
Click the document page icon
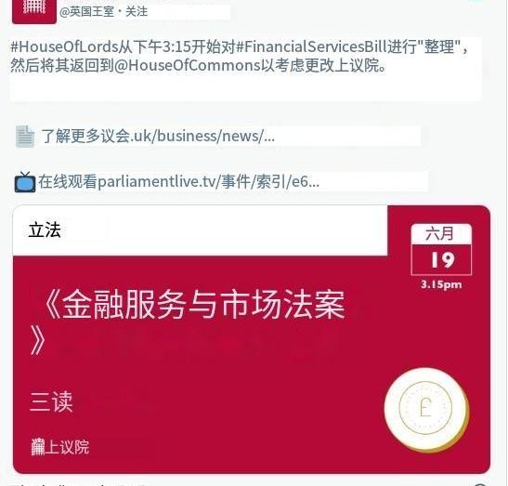25,137
